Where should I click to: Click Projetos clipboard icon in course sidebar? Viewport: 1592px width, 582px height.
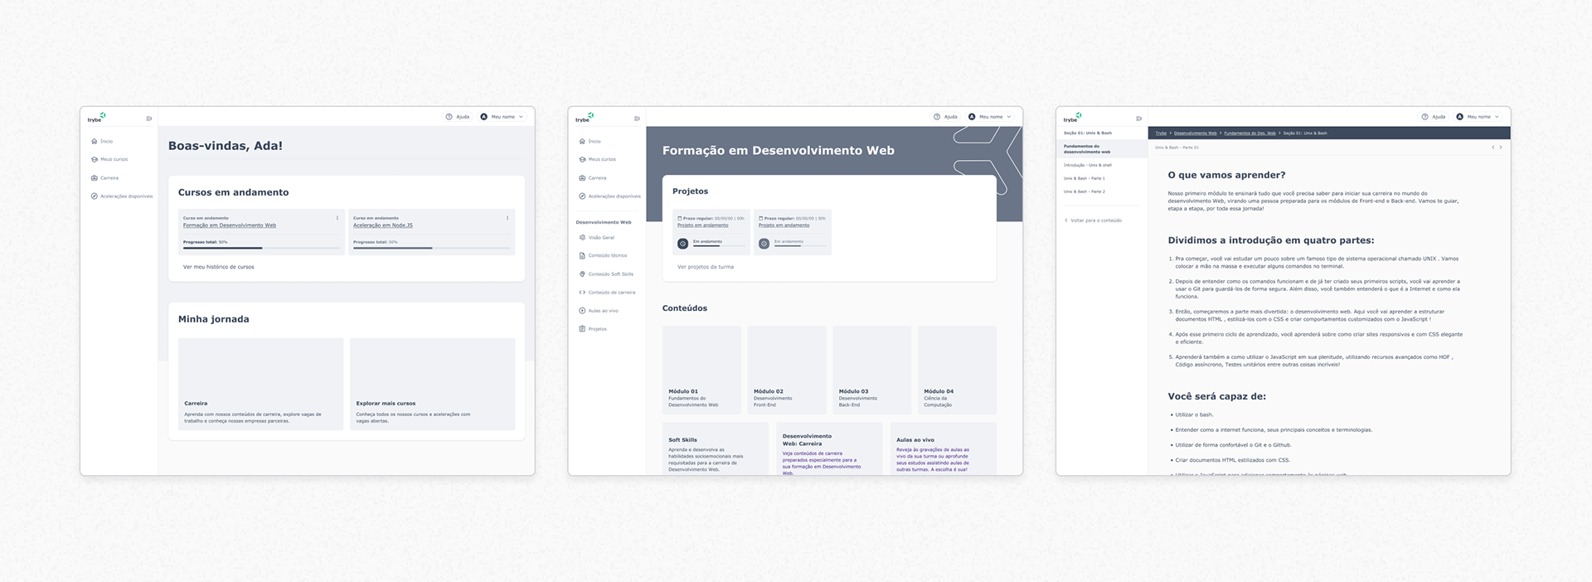582,329
